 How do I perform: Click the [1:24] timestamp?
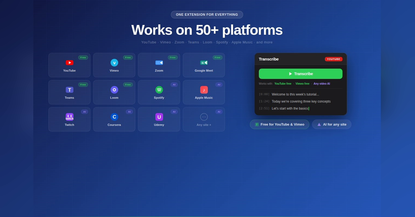point(264,101)
